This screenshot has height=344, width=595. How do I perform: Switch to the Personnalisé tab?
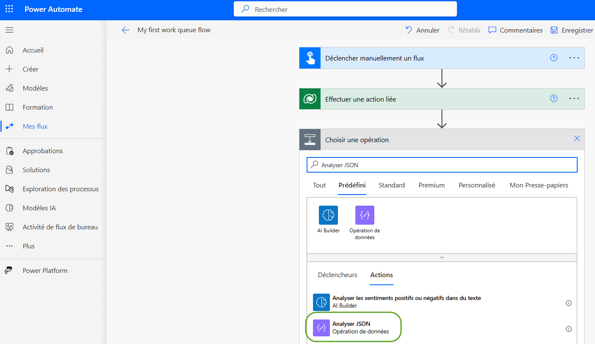477,185
